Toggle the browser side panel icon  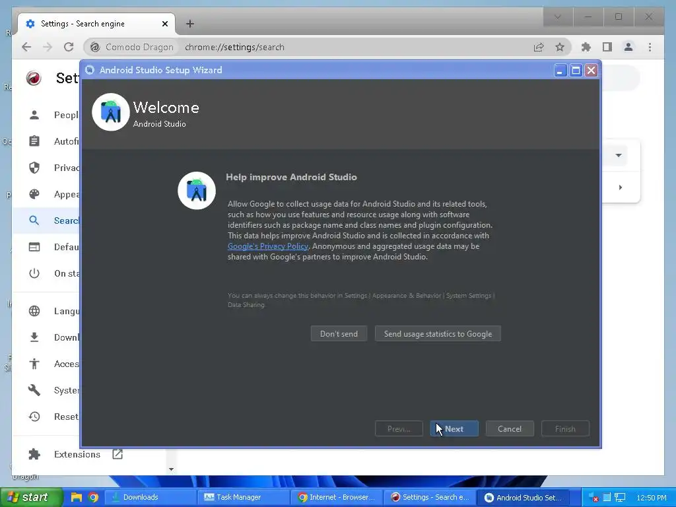[607, 47]
